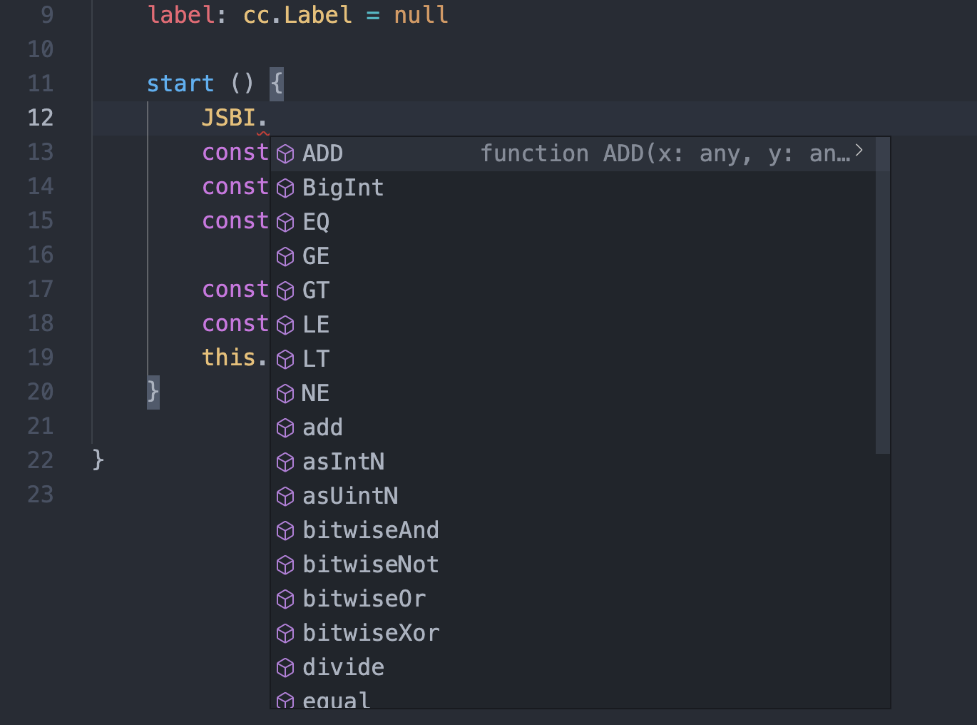
Task: Click the closing brace on line 22
Action: [98, 460]
